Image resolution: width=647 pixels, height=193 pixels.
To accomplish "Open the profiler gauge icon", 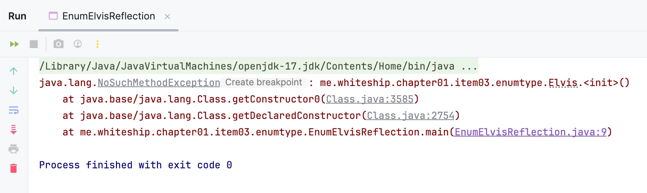I will (x=78, y=44).
